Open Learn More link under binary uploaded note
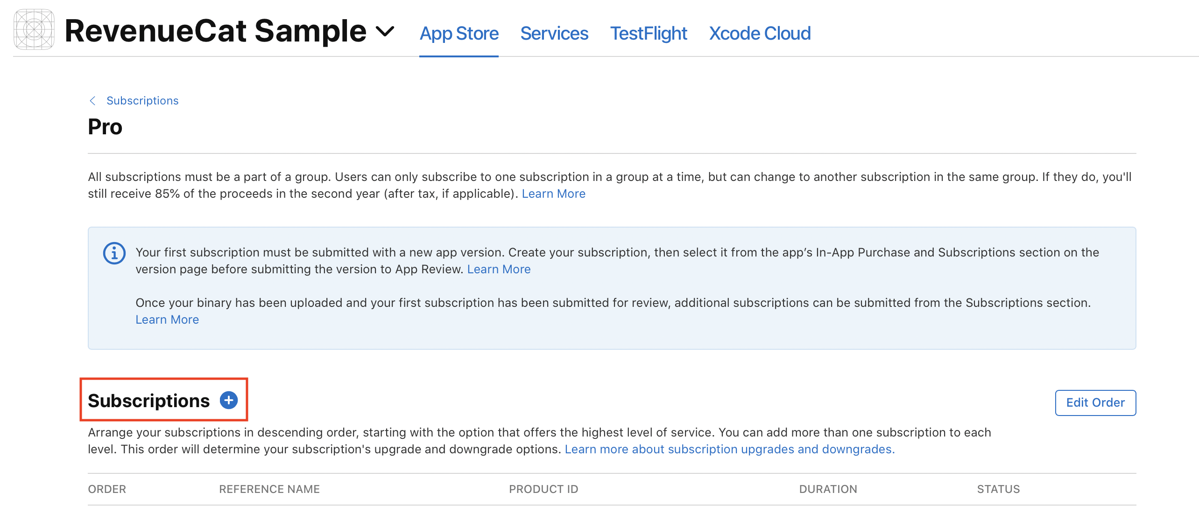This screenshot has width=1199, height=513. (x=167, y=319)
